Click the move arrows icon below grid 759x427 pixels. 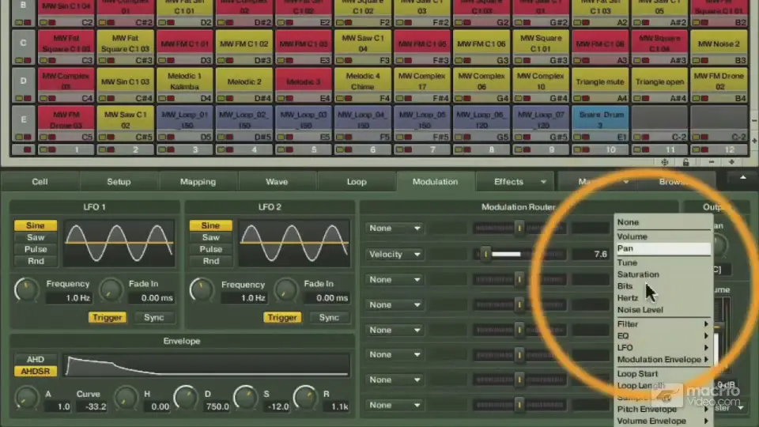665,162
